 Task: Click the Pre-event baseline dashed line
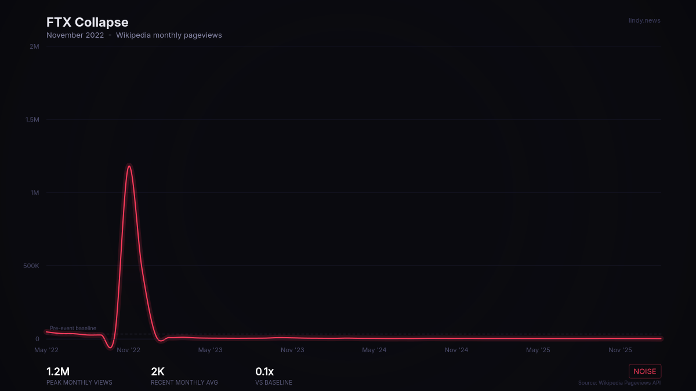pyautogui.click(x=232, y=334)
